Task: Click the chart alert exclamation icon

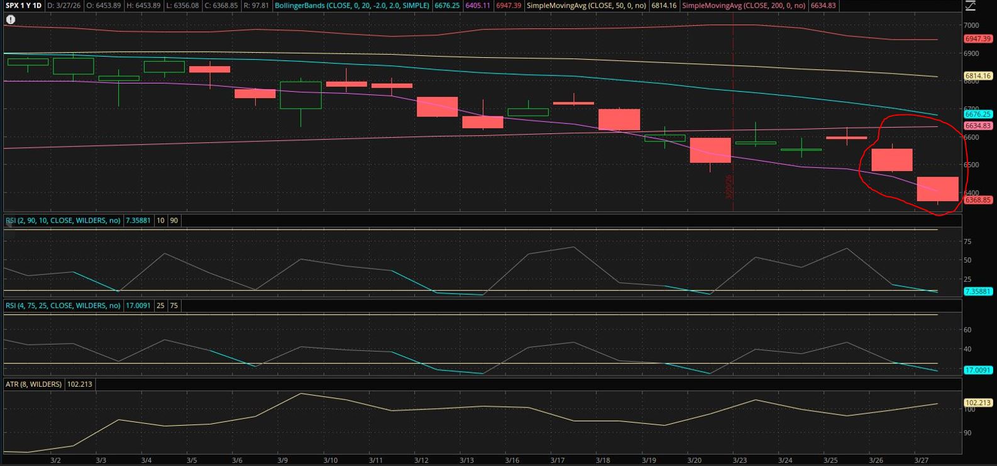Action: 11,19
